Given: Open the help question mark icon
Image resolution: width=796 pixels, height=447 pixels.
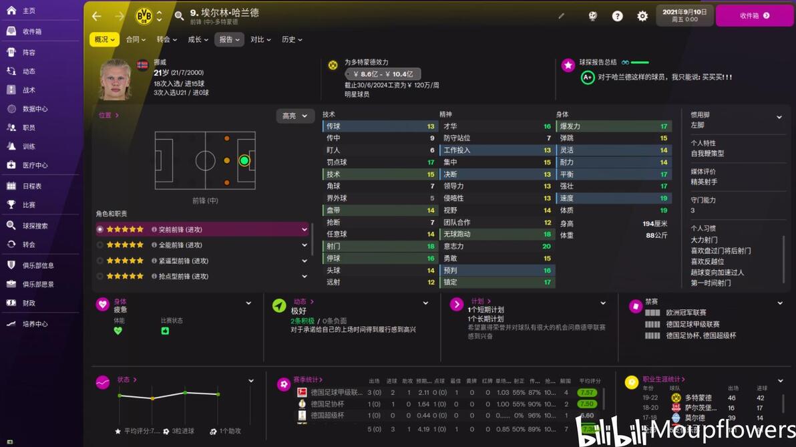Looking at the screenshot, I should coord(617,16).
